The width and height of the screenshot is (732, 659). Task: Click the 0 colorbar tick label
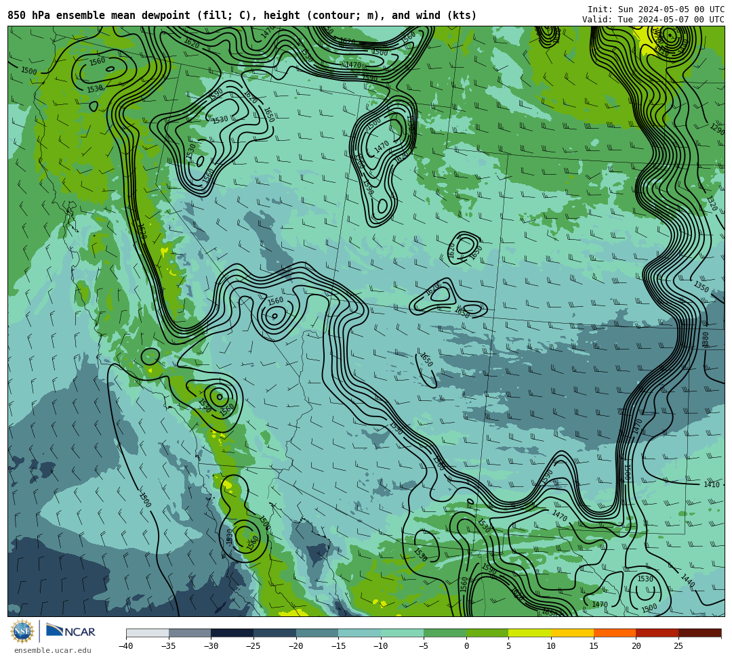click(466, 646)
